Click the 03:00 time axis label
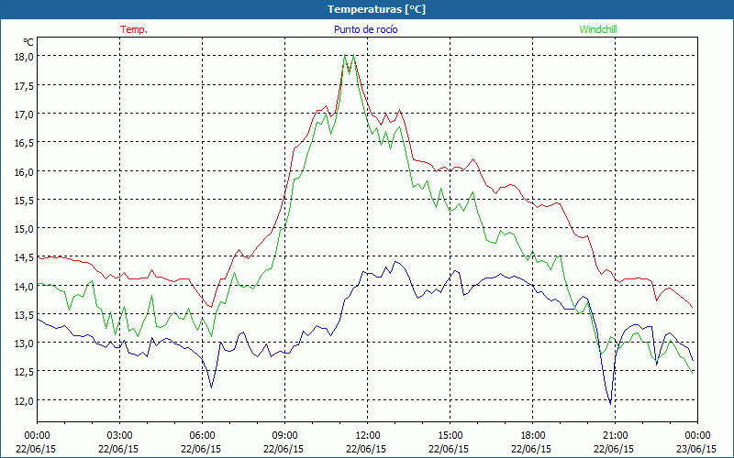The width and height of the screenshot is (734, 458). coord(120,436)
